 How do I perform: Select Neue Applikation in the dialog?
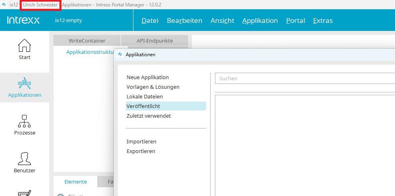tap(147, 77)
